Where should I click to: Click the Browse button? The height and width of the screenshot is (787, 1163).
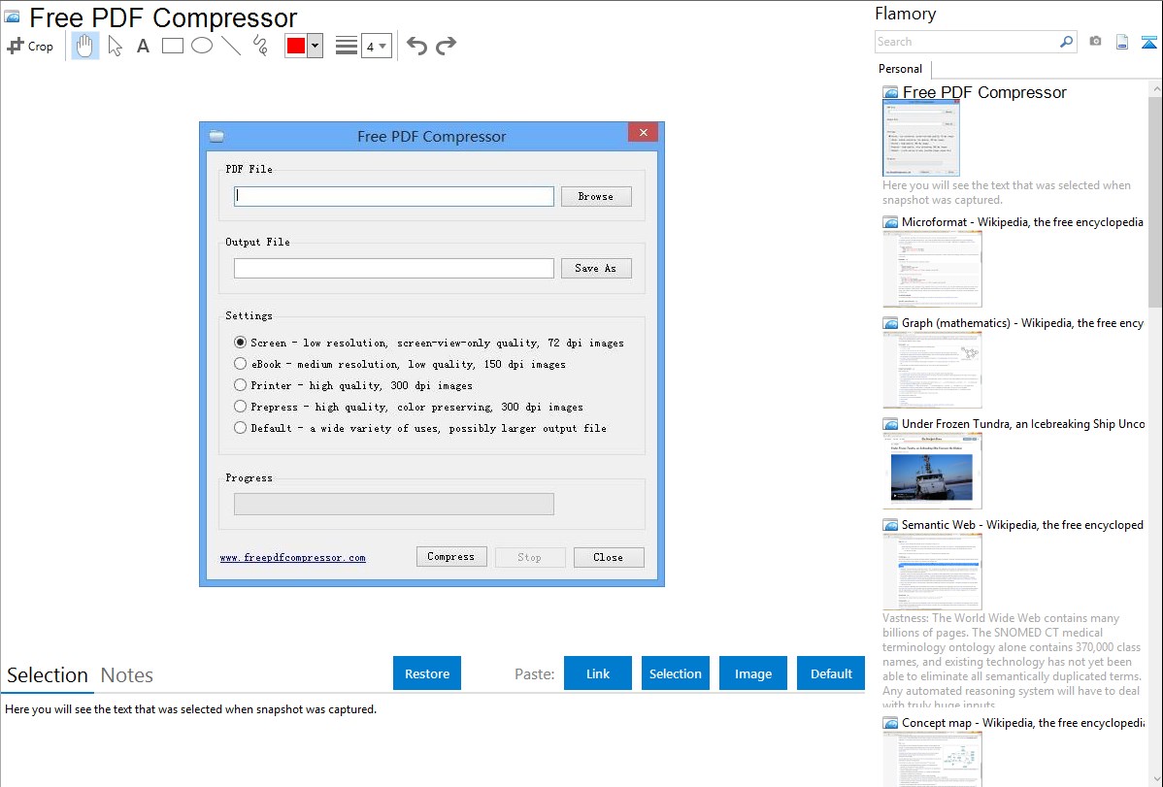[596, 197]
